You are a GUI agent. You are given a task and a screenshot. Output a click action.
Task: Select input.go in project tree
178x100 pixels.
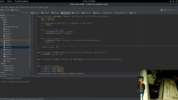[7, 36]
